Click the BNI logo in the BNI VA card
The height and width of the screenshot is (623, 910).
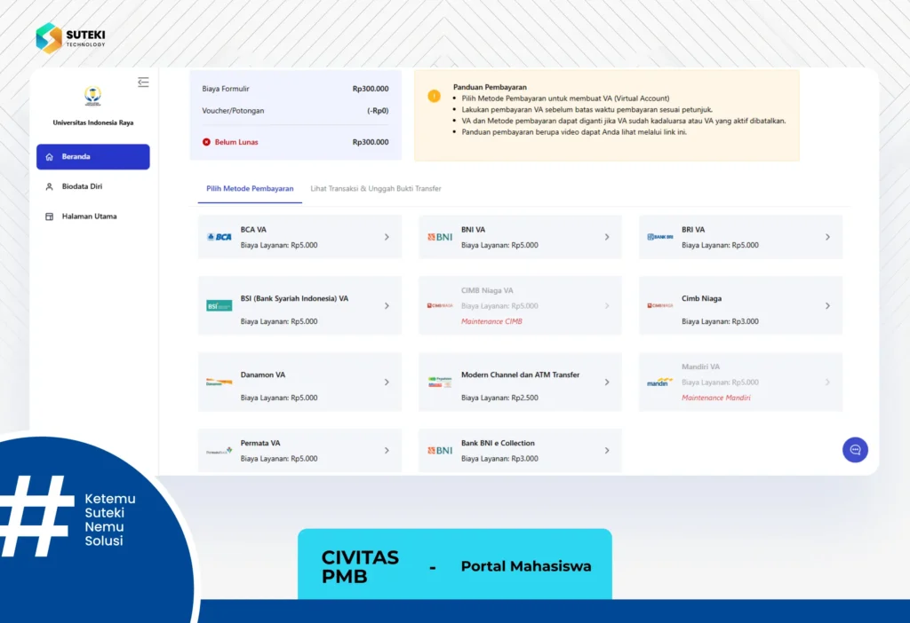pyautogui.click(x=440, y=237)
